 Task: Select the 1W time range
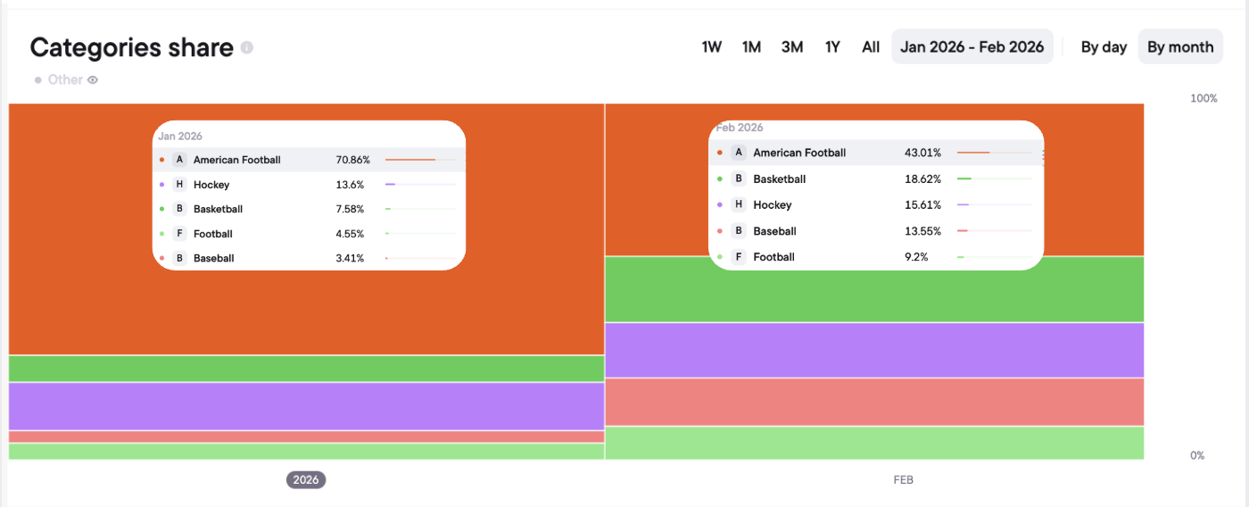pos(711,47)
